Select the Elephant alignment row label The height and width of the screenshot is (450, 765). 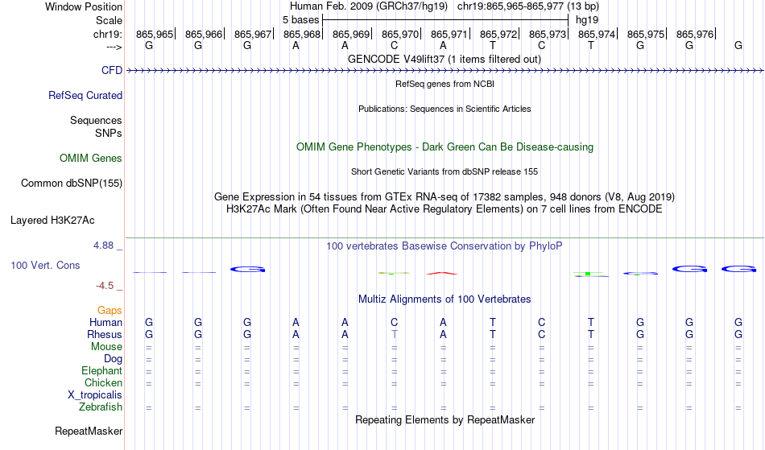tap(102, 371)
